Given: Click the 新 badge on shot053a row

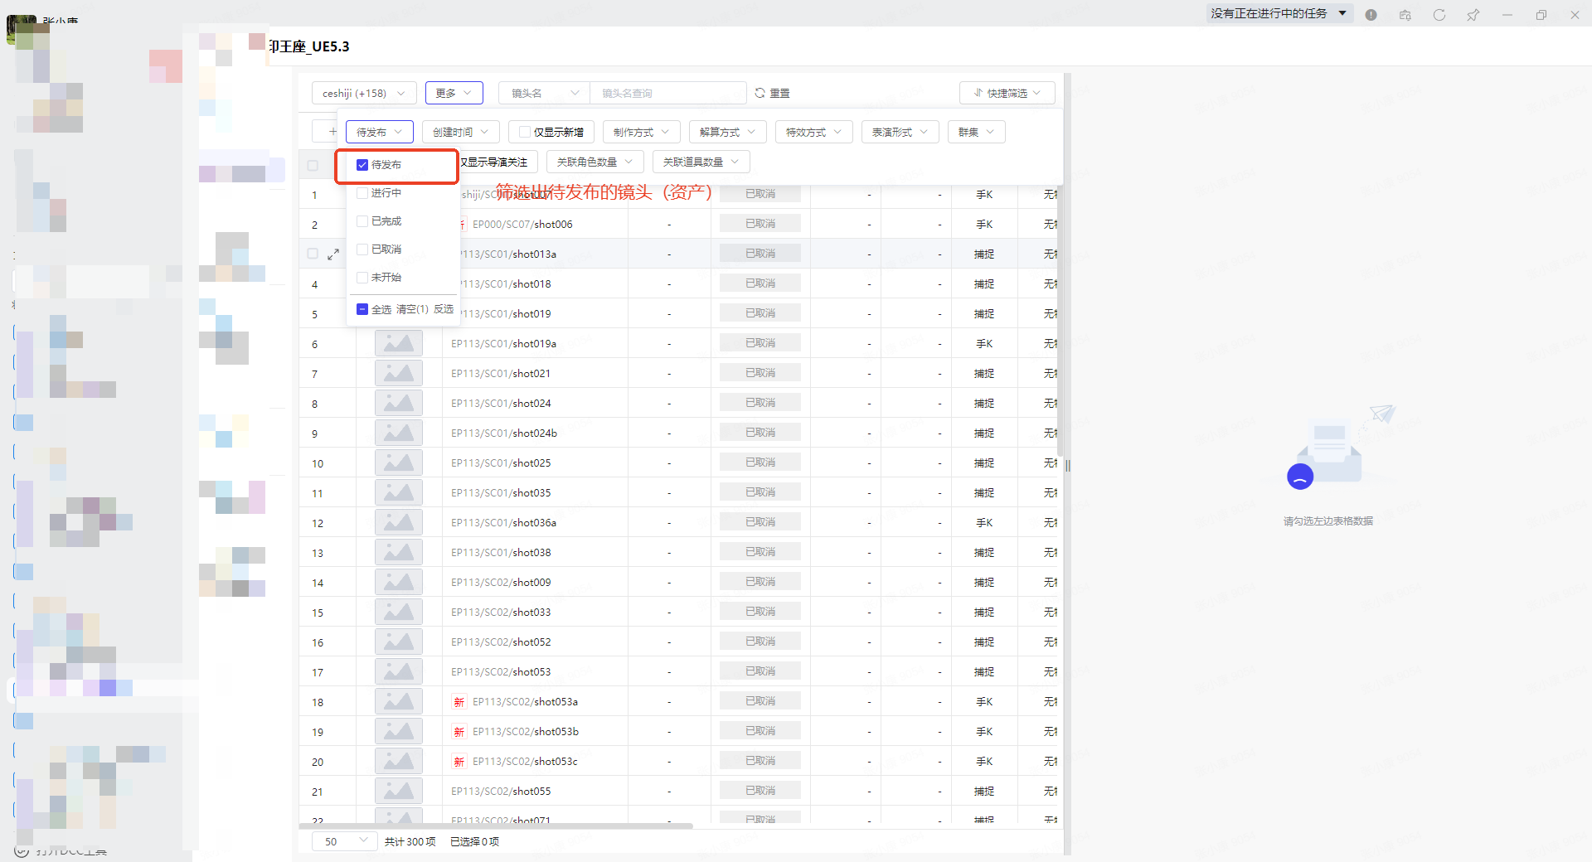Looking at the screenshot, I should point(459,702).
